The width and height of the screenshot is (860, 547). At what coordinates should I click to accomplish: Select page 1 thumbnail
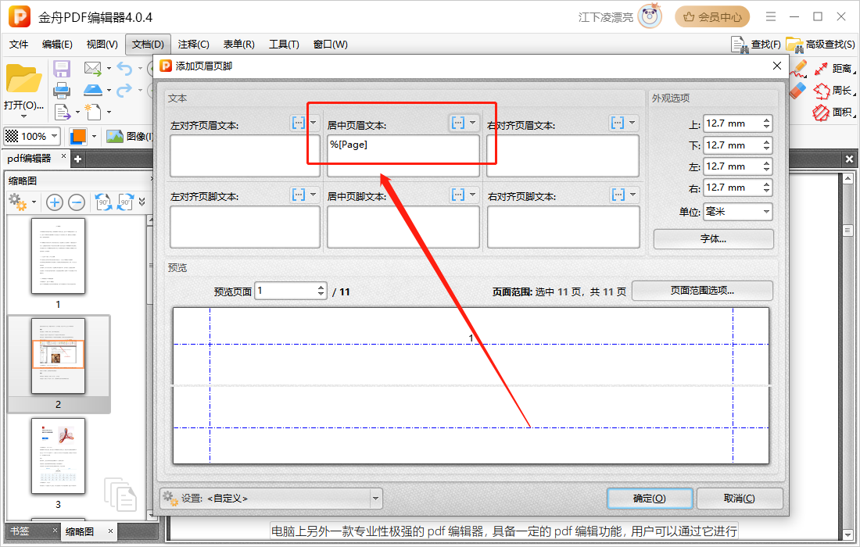pos(58,256)
